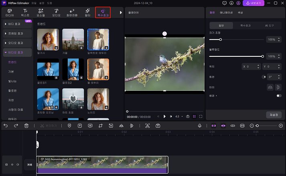Flip the clip horizontally in 미러 row

(270, 87)
